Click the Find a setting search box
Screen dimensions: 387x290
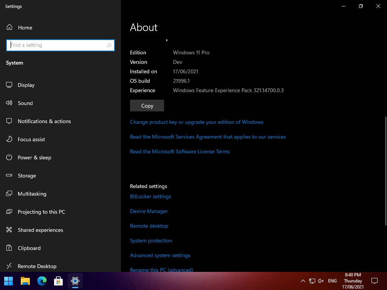point(60,45)
